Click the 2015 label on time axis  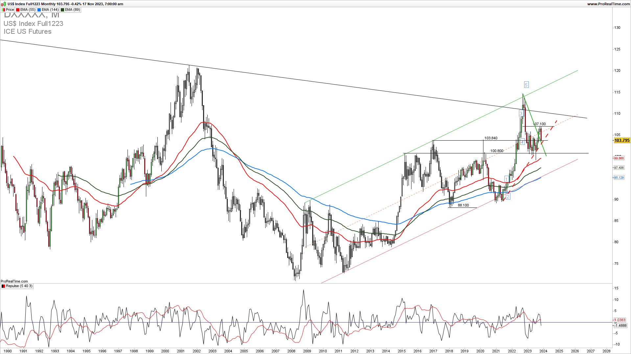pos(402,351)
